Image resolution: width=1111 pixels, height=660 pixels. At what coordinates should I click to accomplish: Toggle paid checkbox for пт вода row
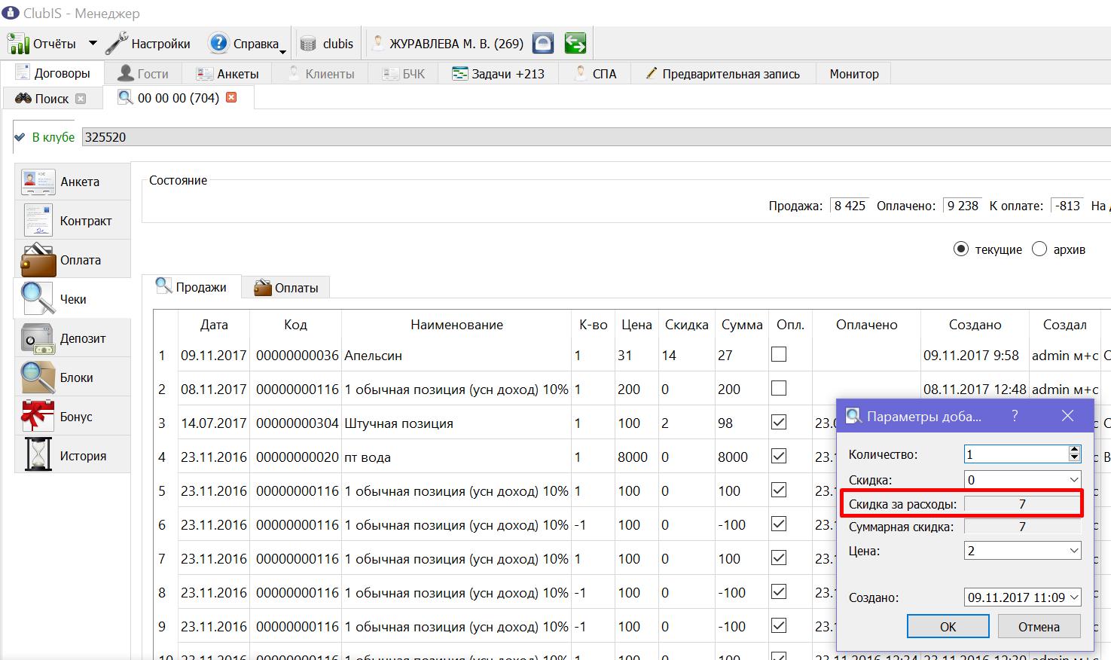[779, 456]
